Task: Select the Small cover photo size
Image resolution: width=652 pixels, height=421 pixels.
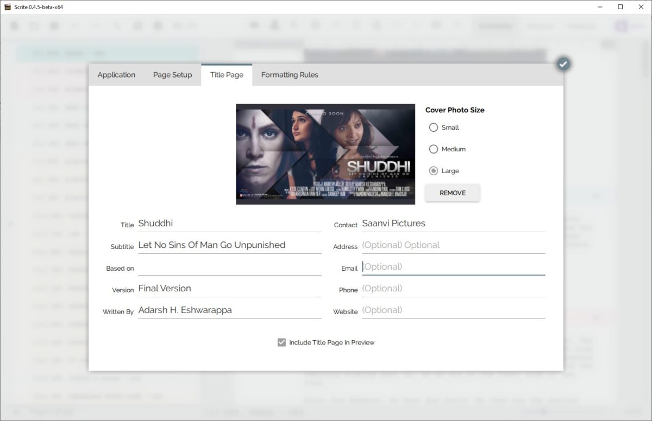Action: click(x=434, y=127)
